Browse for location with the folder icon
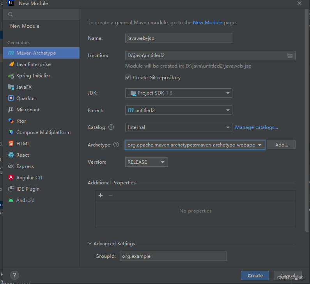310x284 pixels. click(290, 55)
